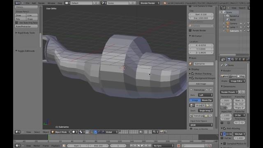Screen dimensions: 263x148
Task: Open the Mitchell filter dropdown
Action: (239, 134)
